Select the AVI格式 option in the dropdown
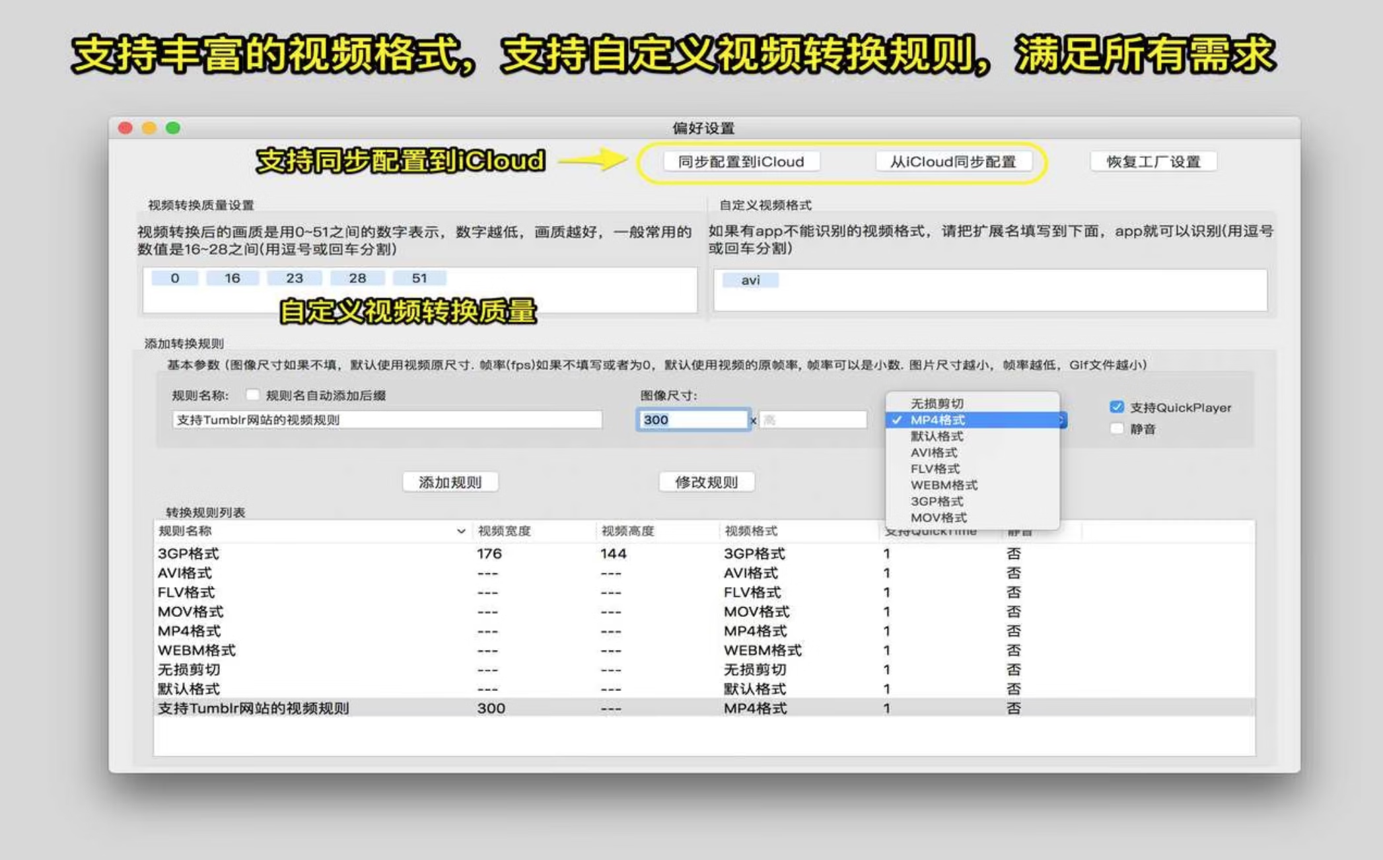Screen dimensions: 1383x860 [933, 452]
